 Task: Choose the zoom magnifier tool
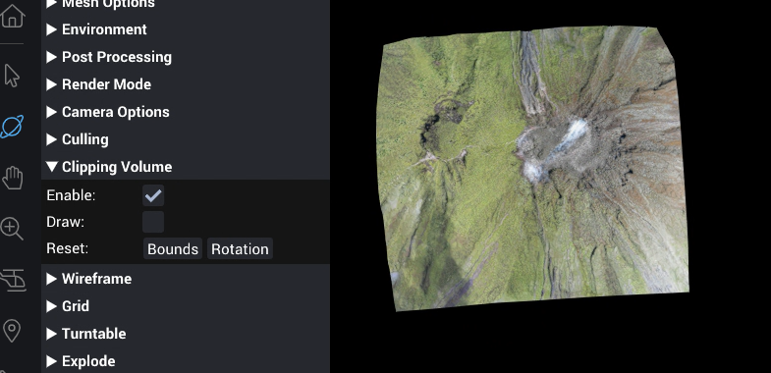point(12,229)
